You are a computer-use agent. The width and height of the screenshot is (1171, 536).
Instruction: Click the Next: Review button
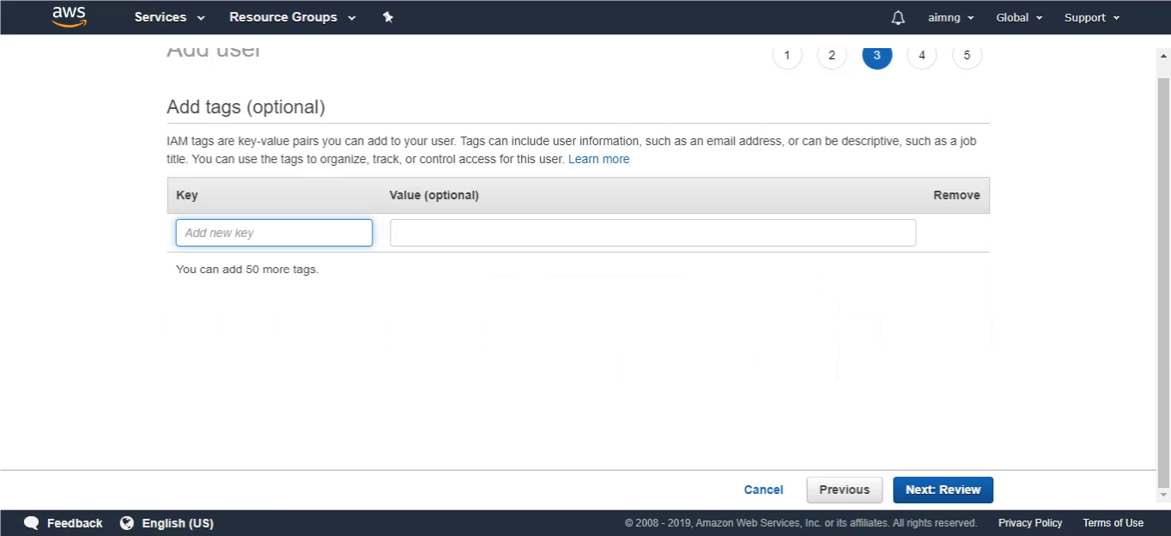[x=943, y=490]
